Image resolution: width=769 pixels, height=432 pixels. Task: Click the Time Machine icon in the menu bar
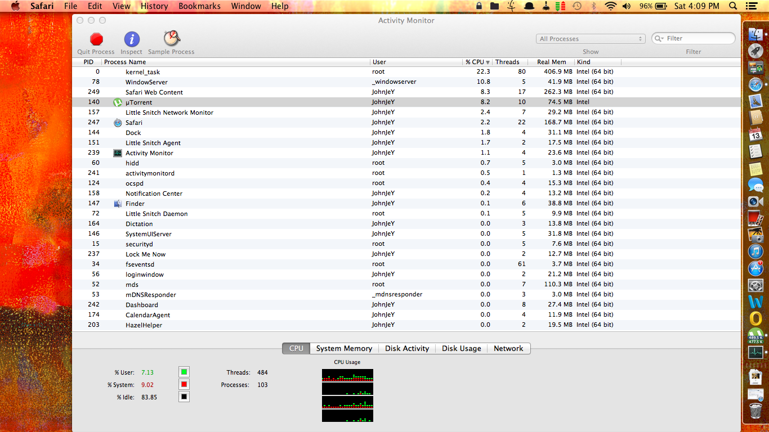577,6
